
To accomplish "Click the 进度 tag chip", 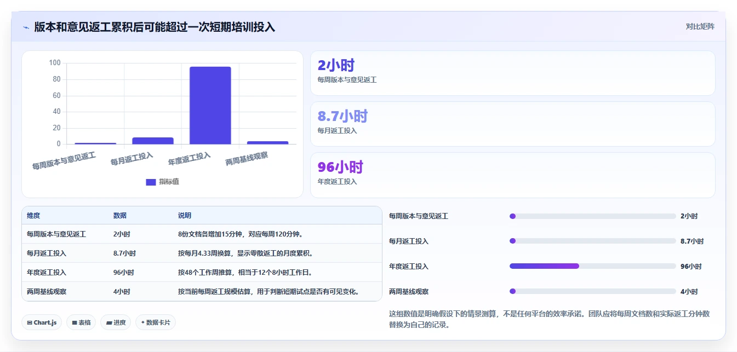I will 116,322.
